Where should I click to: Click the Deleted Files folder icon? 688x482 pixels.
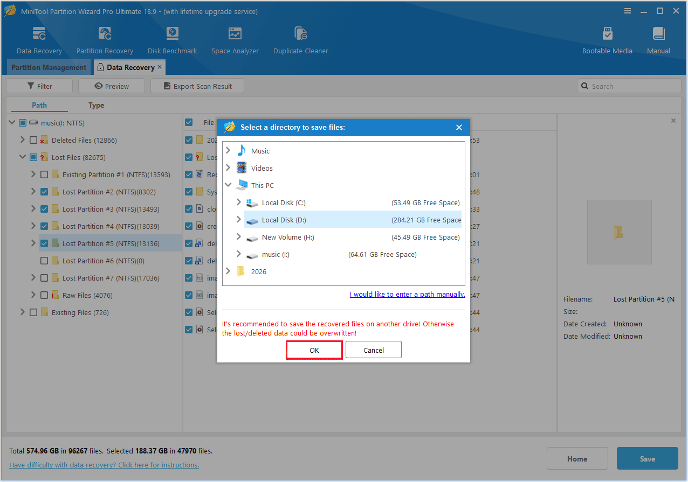pyautogui.click(x=44, y=140)
